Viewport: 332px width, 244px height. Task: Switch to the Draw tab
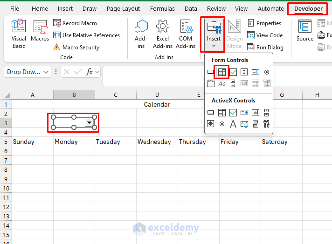point(90,9)
